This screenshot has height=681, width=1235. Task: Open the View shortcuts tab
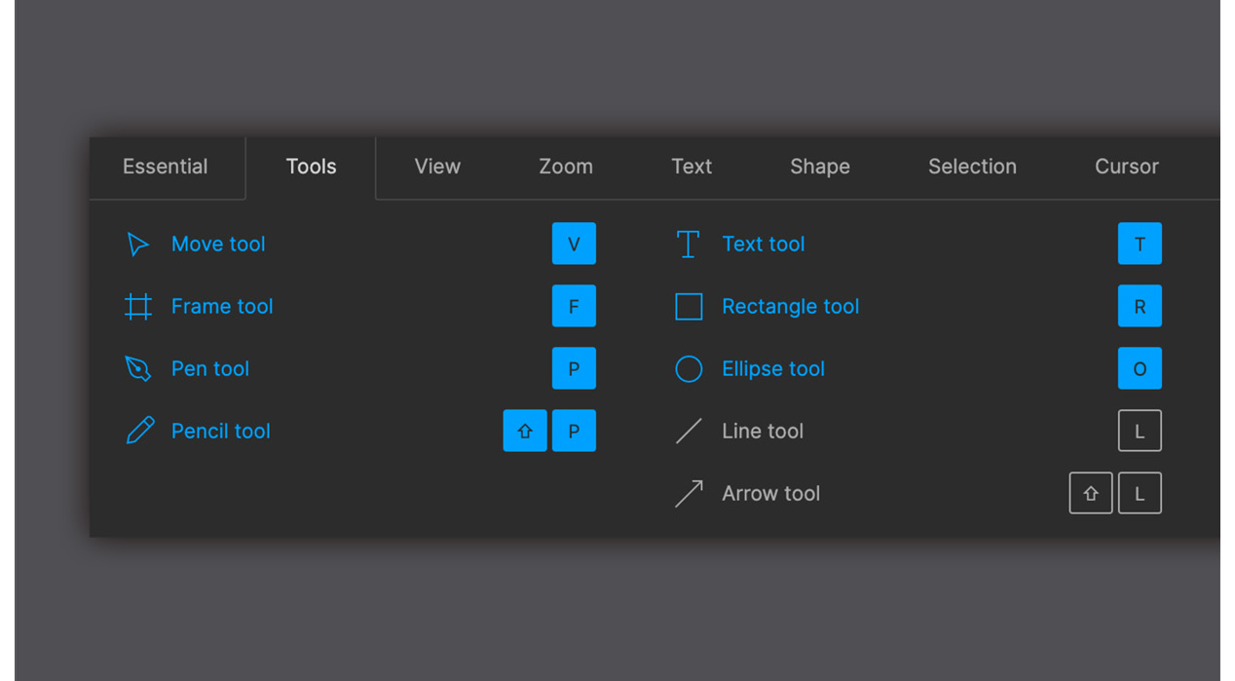[x=437, y=167]
